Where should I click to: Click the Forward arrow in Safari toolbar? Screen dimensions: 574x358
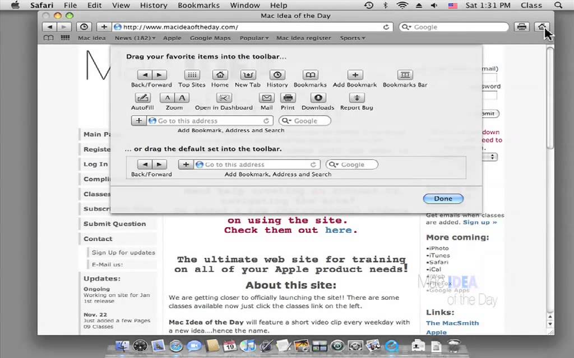click(64, 27)
